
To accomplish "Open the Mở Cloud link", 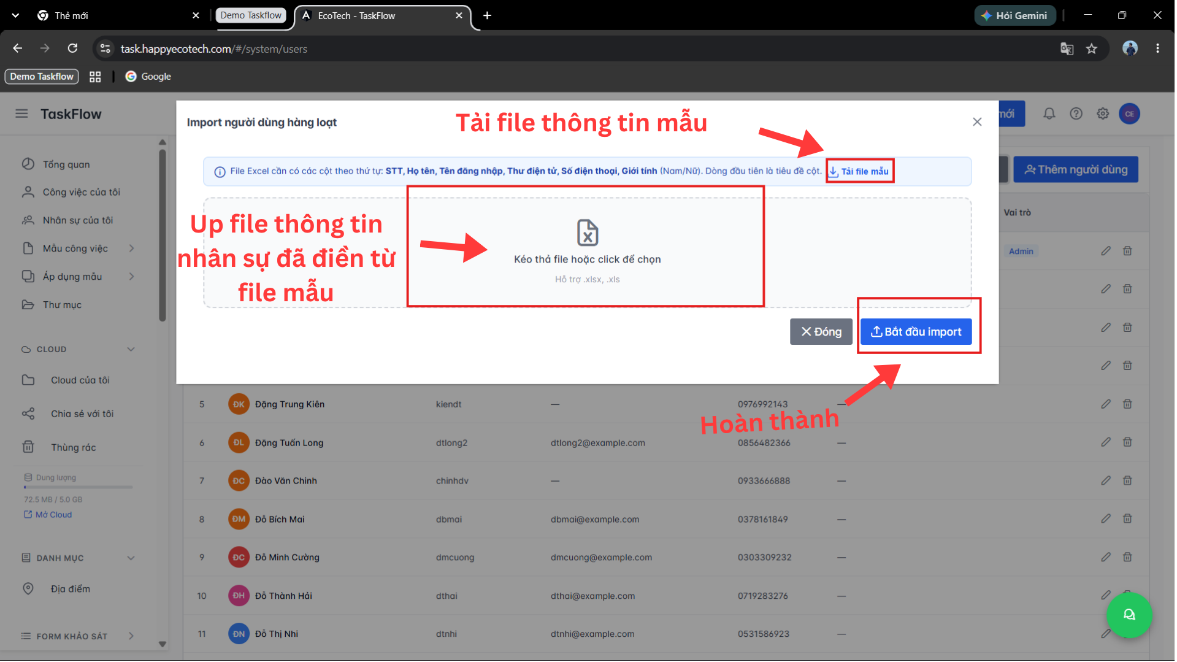I will 48,515.
